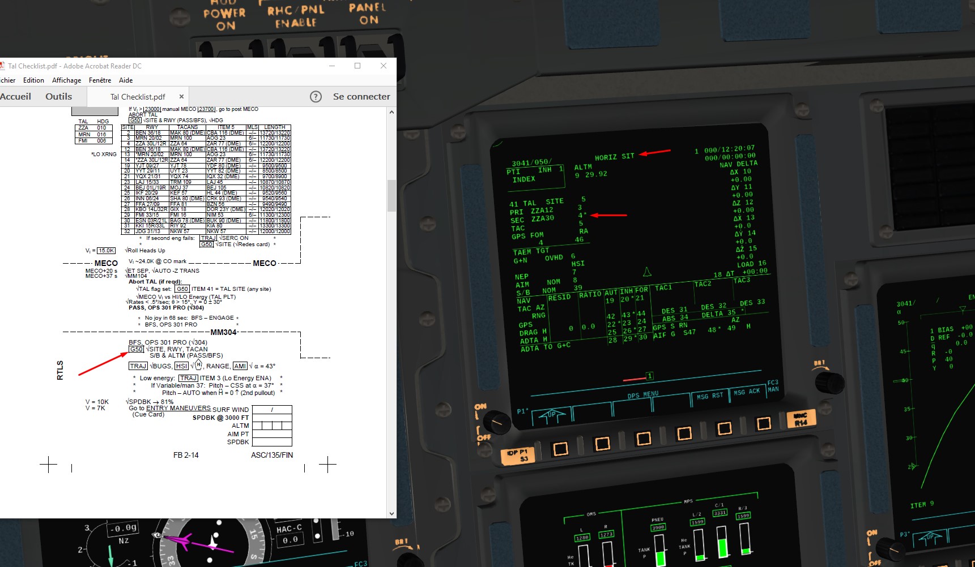The height and width of the screenshot is (567, 975).
Task: Minimize the Acrobat Reader window
Action: (331, 66)
